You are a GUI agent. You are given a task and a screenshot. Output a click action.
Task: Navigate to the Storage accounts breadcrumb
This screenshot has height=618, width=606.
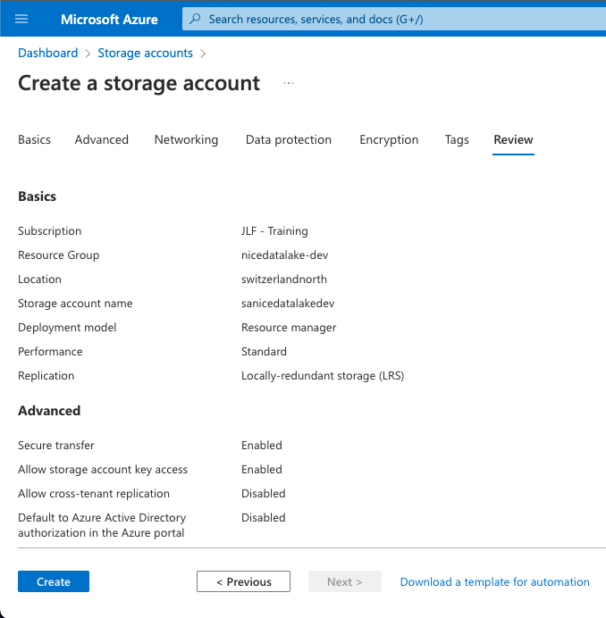[145, 53]
